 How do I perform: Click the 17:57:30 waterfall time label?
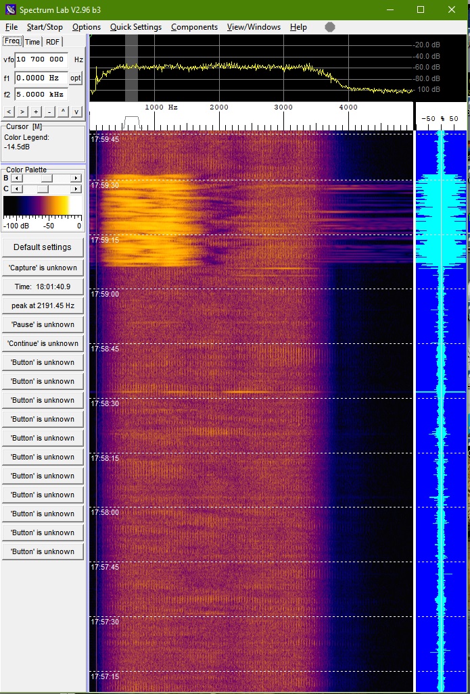click(105, 622)
